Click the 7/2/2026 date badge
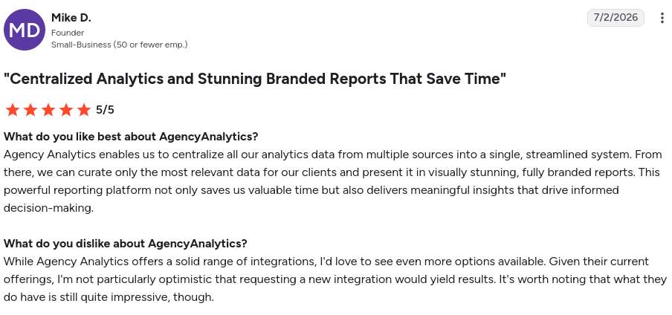The width and height of the screenshot is (672, 315). pyautogui.click(x=616, y=18)
